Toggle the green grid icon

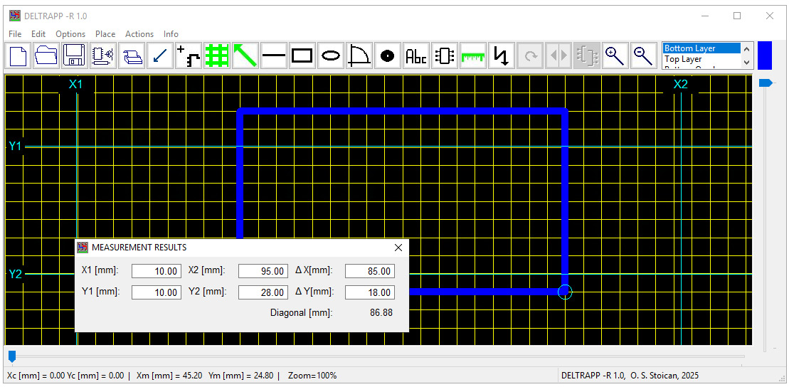tap(217, 55)
